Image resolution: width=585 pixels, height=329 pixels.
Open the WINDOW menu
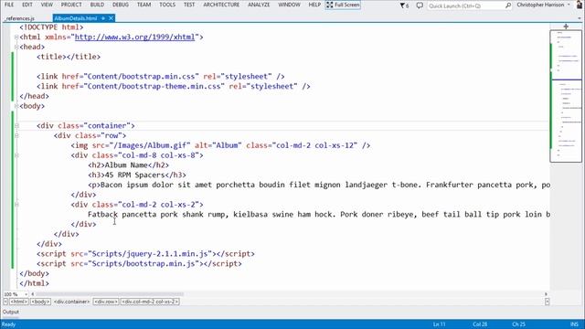289,5
